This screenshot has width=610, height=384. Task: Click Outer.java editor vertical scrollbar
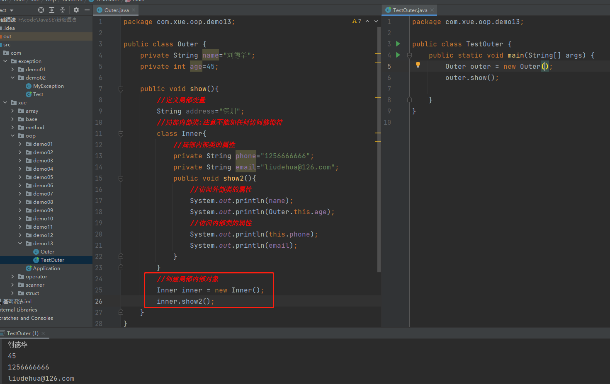point(379,149)
